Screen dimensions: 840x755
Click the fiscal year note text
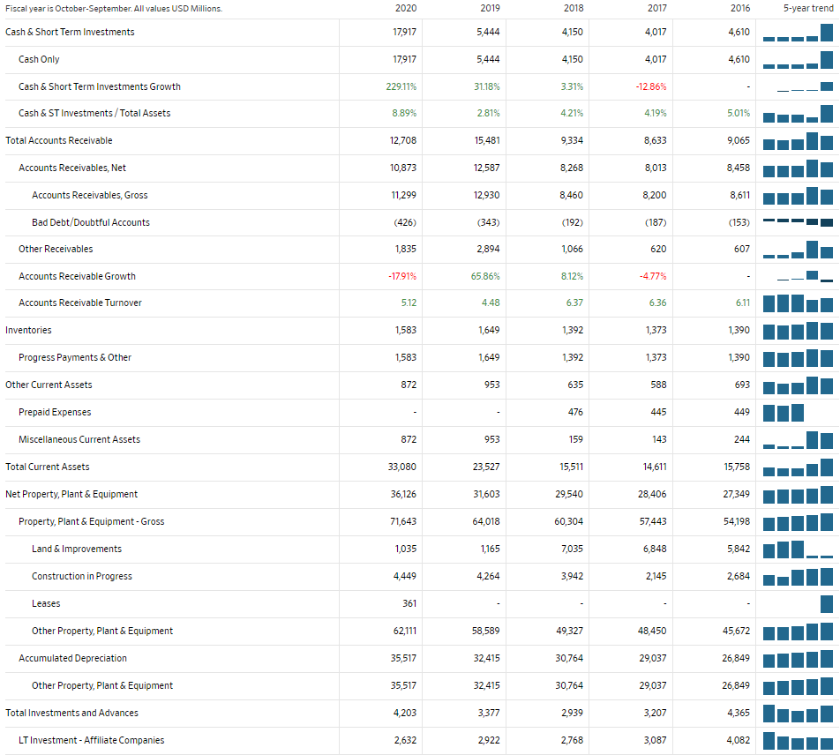tap(114, 9)
